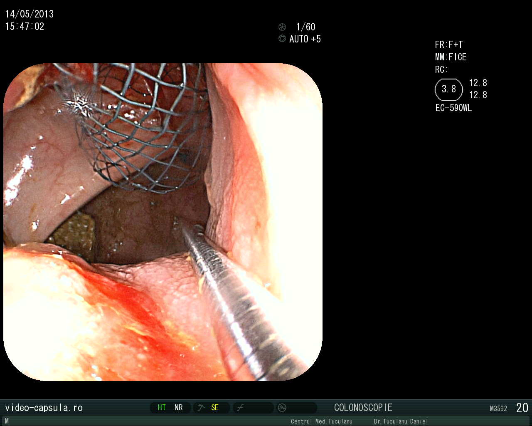Select the NR indicator in status bar
The height and width of the screenshot is (426, 532).
coord(179,408)
